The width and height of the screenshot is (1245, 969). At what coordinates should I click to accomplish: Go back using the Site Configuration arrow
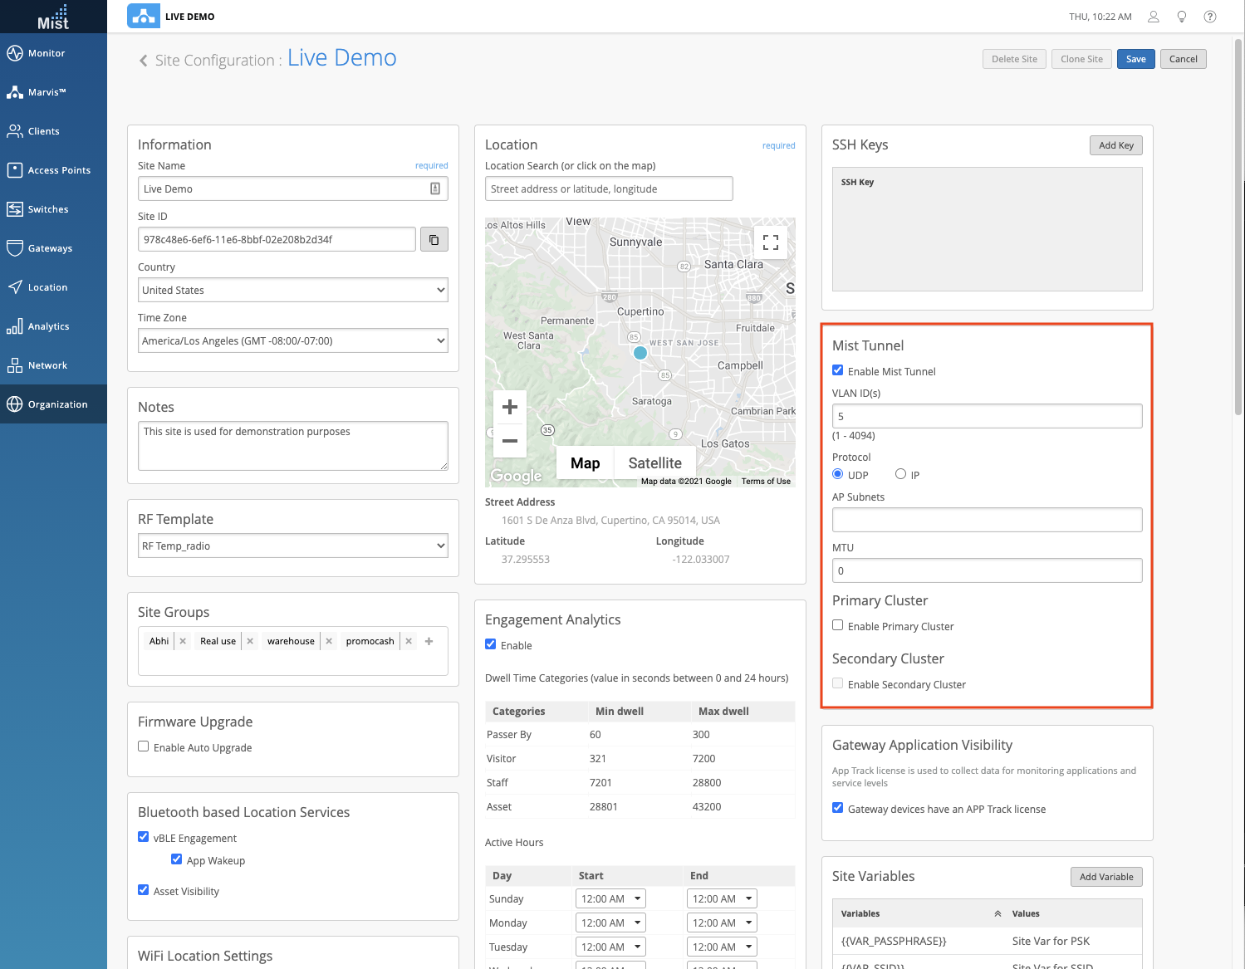click(144, 61)
